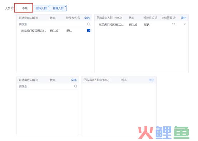Screen dimensions: 198x141
Task: Select 东莞虎门校区周边2... in the 可选定向人群 list
Action: (33, 31)
